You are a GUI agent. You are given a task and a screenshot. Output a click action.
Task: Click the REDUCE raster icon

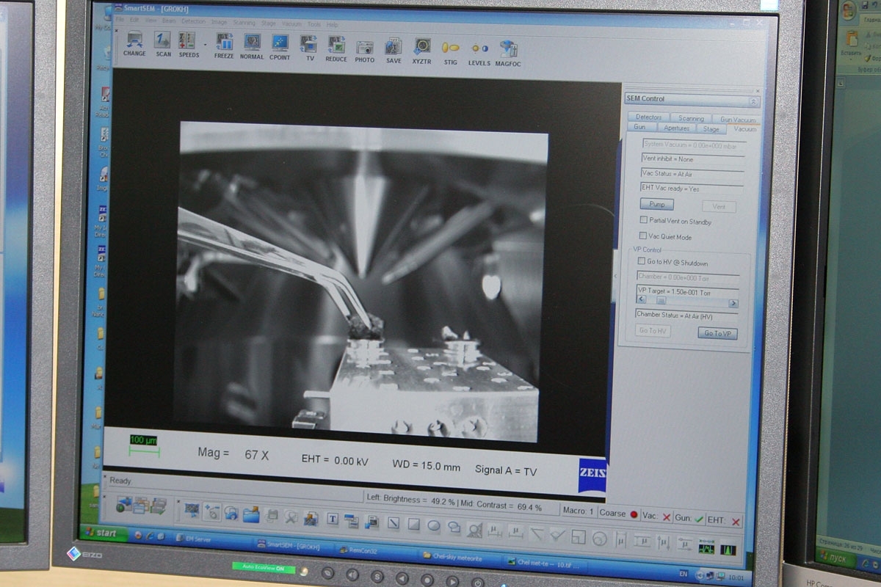336,46
